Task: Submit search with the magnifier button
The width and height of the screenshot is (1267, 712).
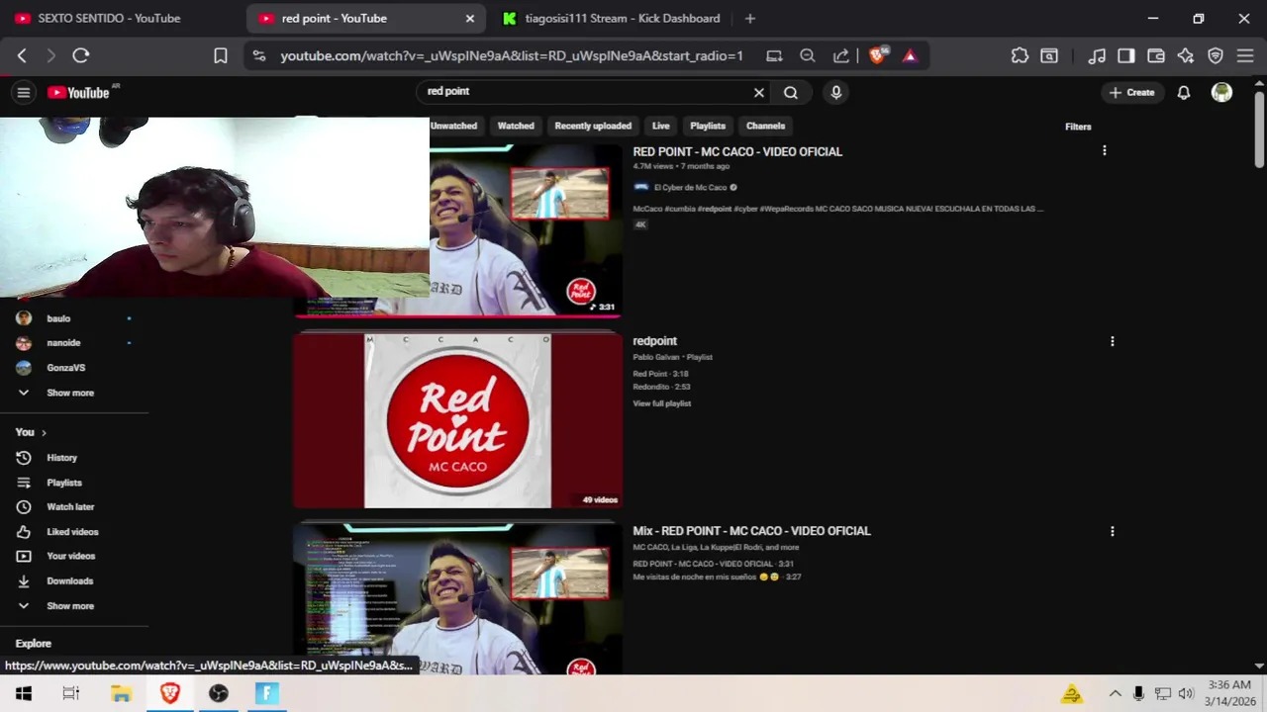Action: 791,92
